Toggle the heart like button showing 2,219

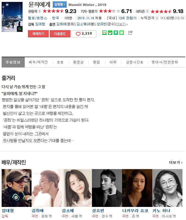tap(84, 34)
